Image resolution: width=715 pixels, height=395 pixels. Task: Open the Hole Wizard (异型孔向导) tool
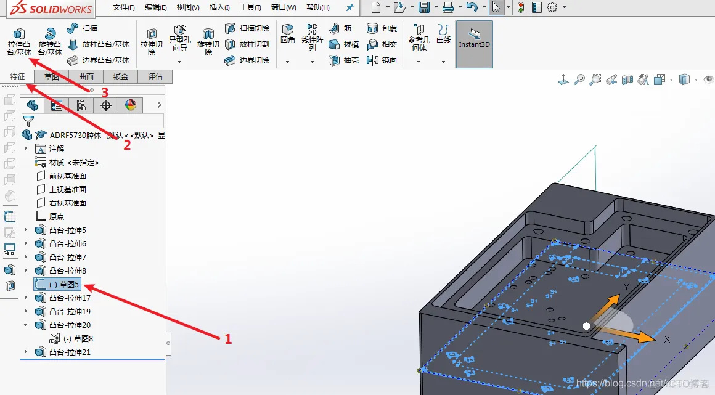click(x=179, y=38)
